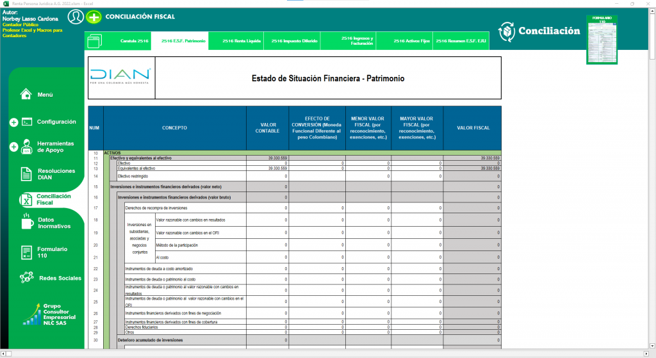Click 'Estado de Situación Financiera - Patrimonio' title
Screen dimensions: 656x358
[x=328, y=79]
